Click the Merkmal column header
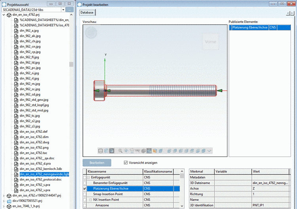297x209 pixels. [202, 171]
